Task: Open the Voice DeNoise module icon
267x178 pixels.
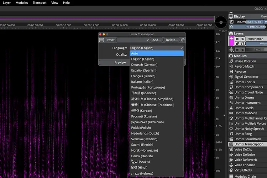Action: [x=231, y=155]
